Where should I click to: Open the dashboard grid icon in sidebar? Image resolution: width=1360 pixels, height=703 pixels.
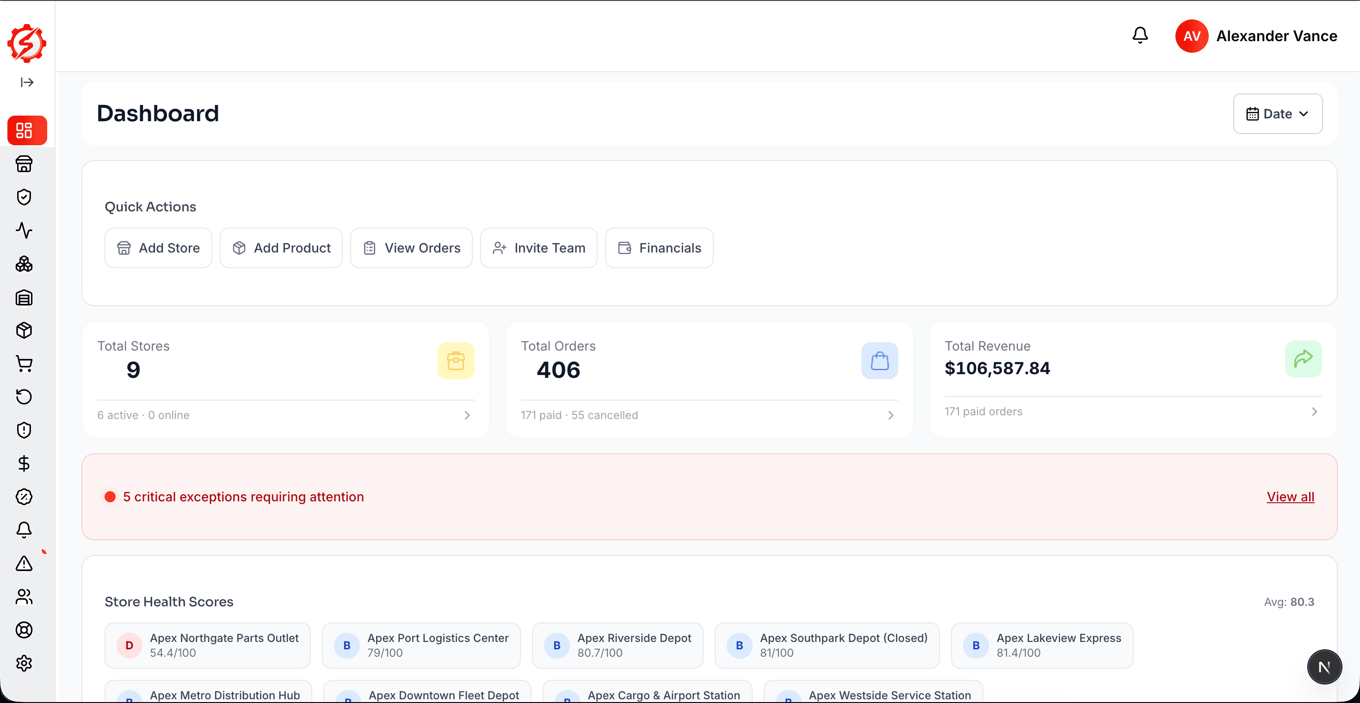27,130
